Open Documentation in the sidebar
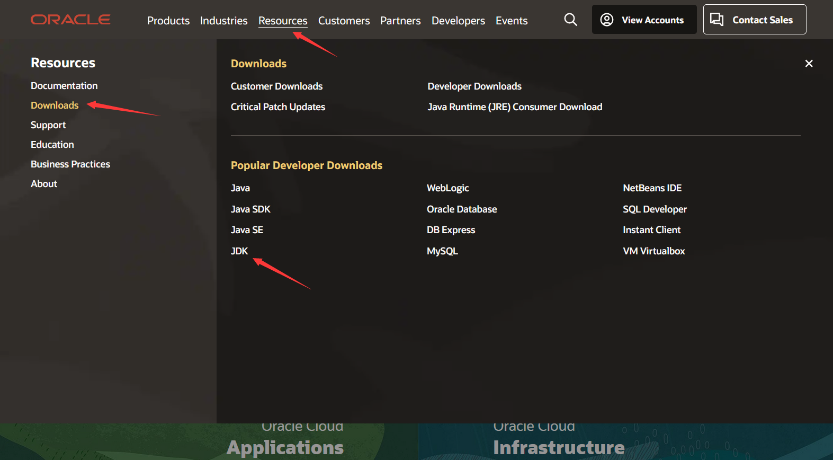The height and width of the screenshot is (460, 833). click(x=64, y=86)
